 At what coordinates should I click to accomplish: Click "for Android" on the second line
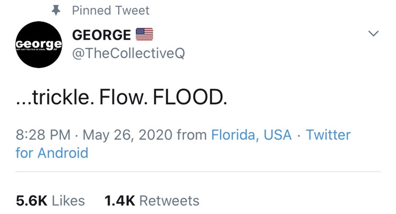(x=52, y=153)
